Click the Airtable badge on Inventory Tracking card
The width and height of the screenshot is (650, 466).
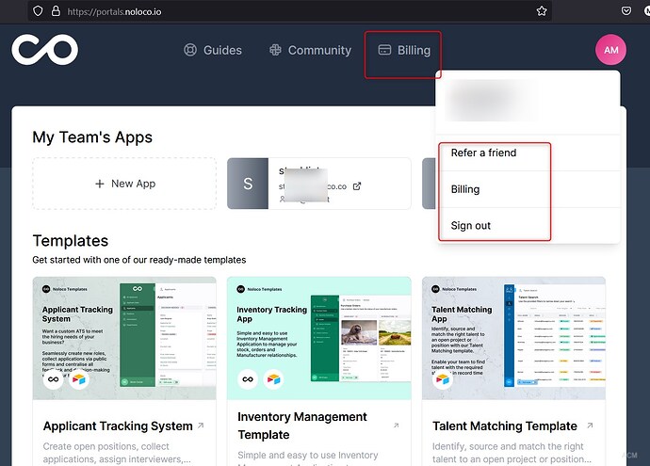pyautogui.click(x=273, y=379)
